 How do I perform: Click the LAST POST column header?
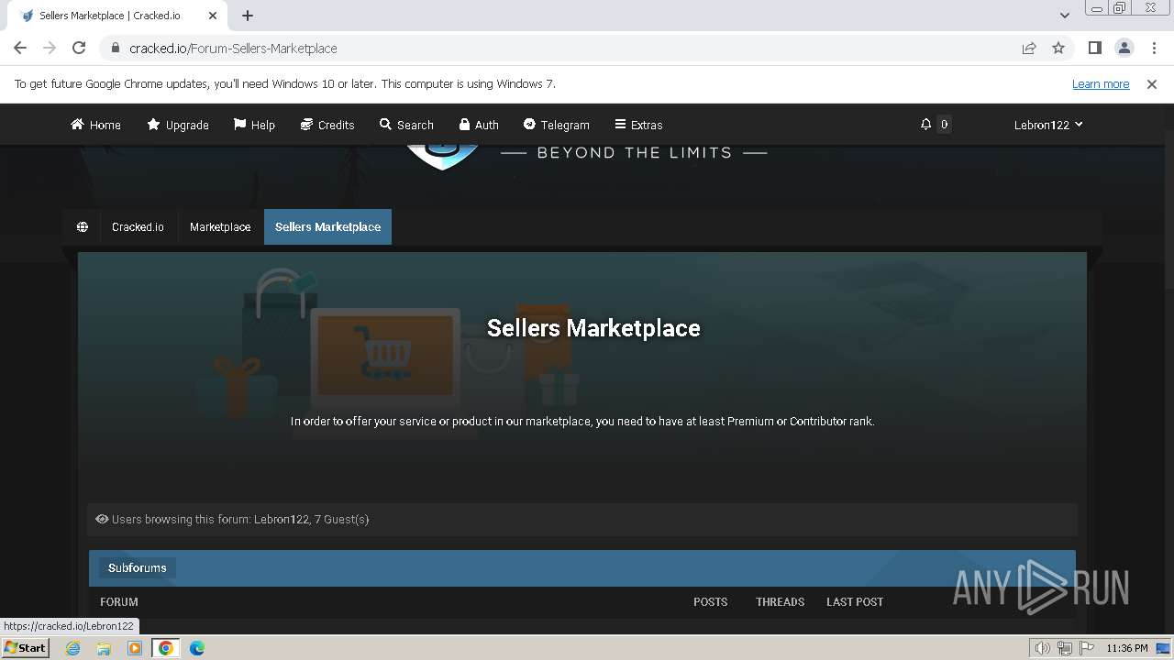pos(855,602)
